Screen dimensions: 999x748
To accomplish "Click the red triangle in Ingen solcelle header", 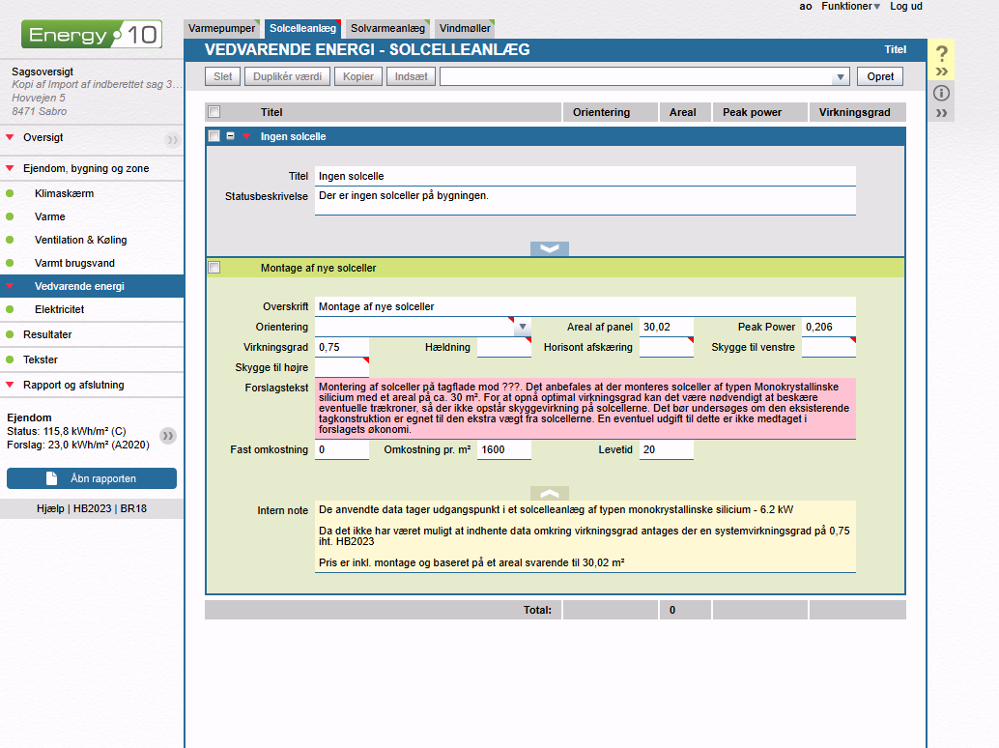I will [246, 136].
